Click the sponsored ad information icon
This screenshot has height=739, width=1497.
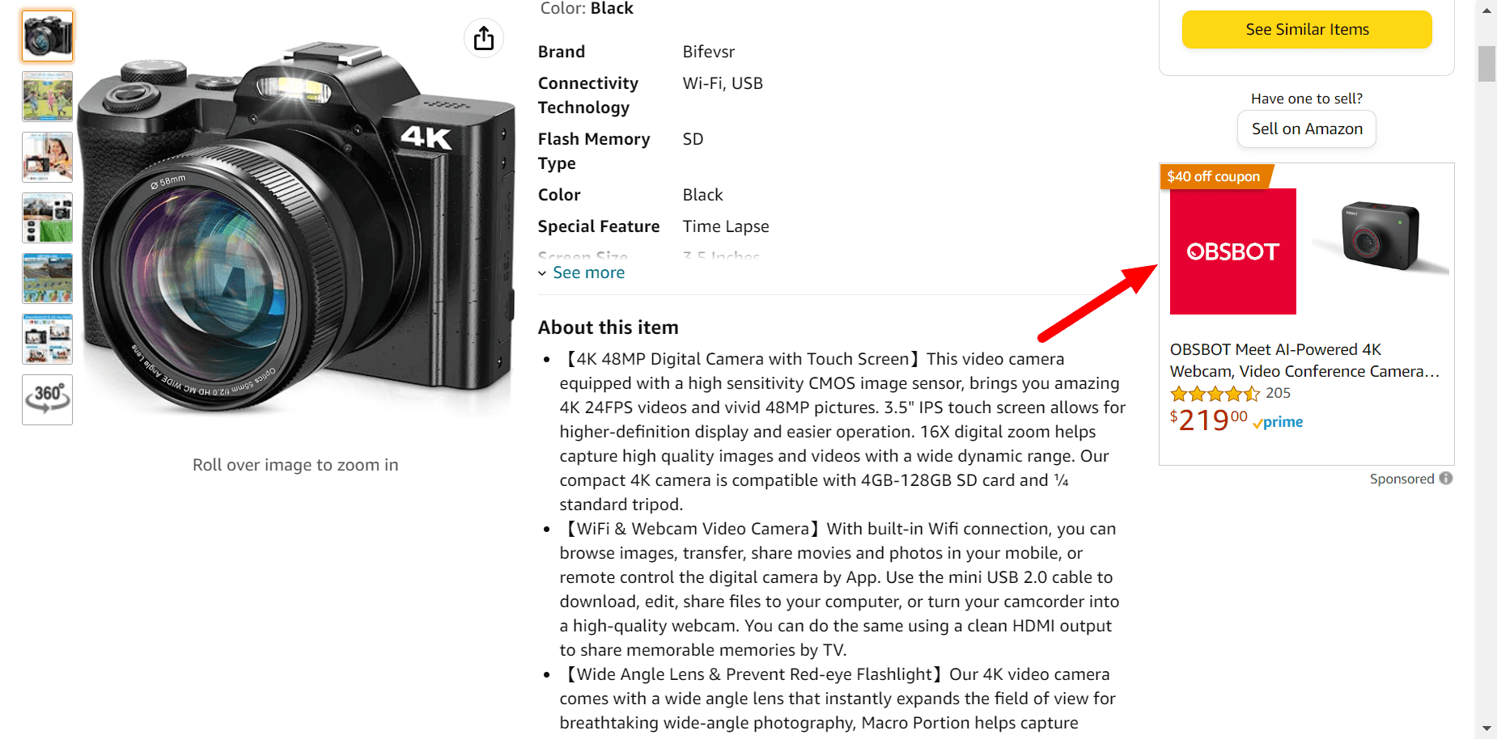pyautogui.click(x=1448, y=478)
